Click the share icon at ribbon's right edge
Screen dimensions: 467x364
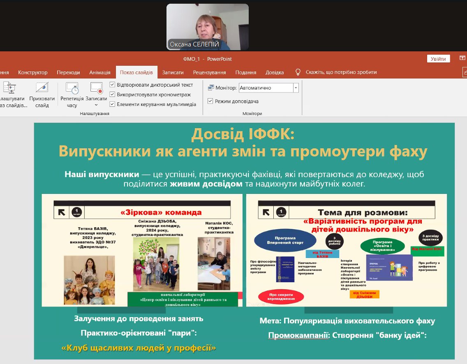(x=465, y=72)
